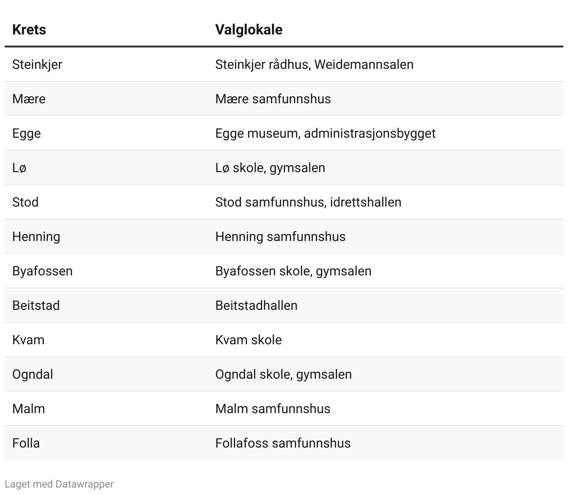Select the Mære district cell
The image size is (568, 495).
pos(29,99)
